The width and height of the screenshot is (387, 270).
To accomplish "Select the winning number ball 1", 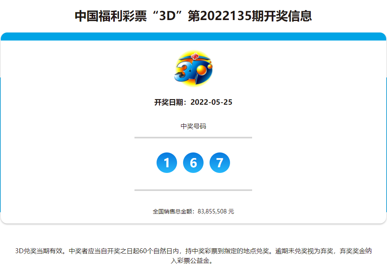I will pos(167,163).
